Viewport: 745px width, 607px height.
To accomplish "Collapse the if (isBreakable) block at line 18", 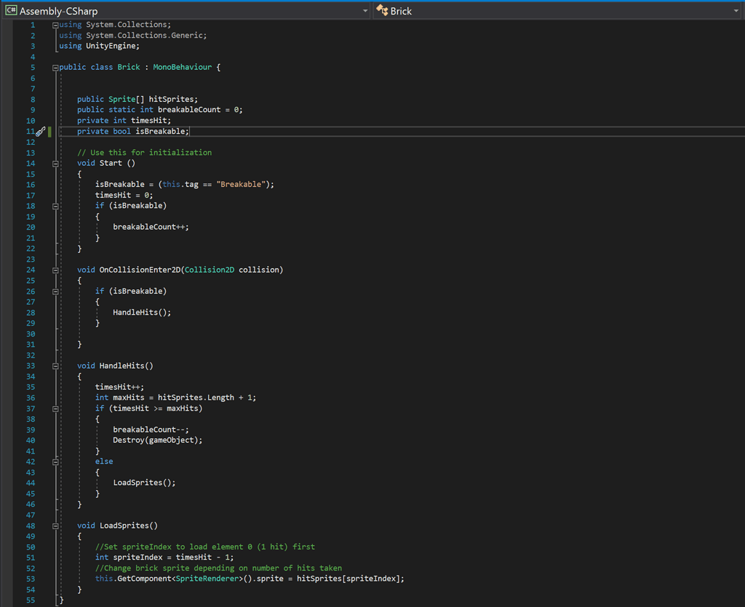I will tap(55, 206).
